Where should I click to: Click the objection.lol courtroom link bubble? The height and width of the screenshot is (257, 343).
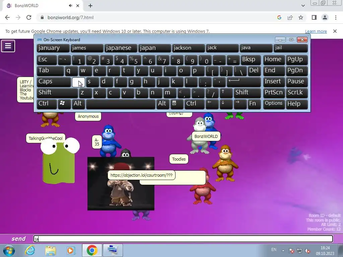point(141,175)
